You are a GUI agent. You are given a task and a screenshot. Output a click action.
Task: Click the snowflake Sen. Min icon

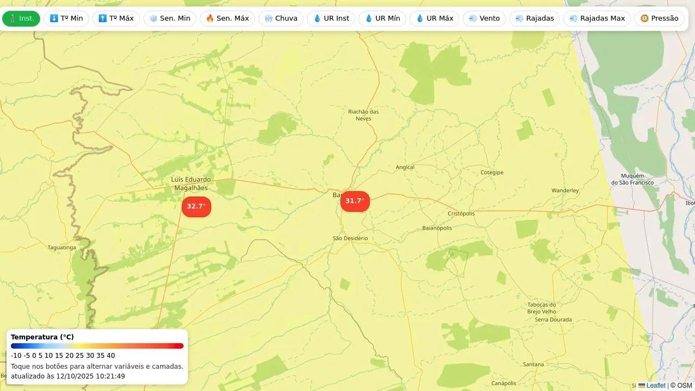click(154, 18)
